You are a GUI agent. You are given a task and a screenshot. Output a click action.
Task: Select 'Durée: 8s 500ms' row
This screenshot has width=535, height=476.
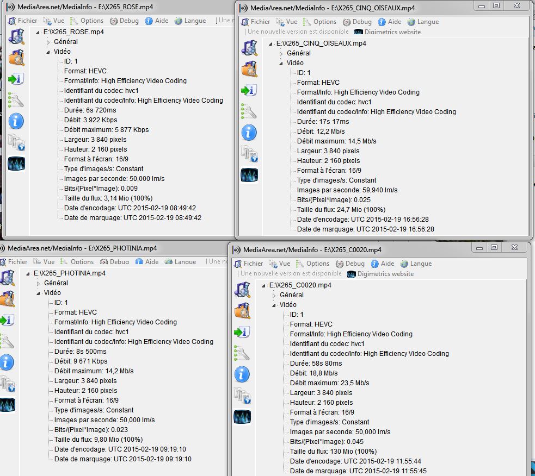80,352
